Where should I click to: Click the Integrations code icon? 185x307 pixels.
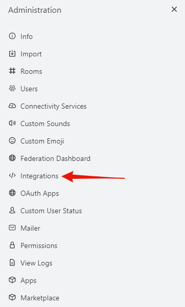(12, 176)
